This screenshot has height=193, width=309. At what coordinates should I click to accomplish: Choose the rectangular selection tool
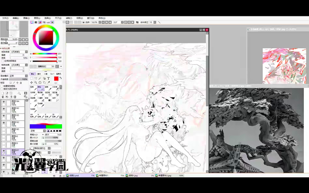[x=31, y=78]
